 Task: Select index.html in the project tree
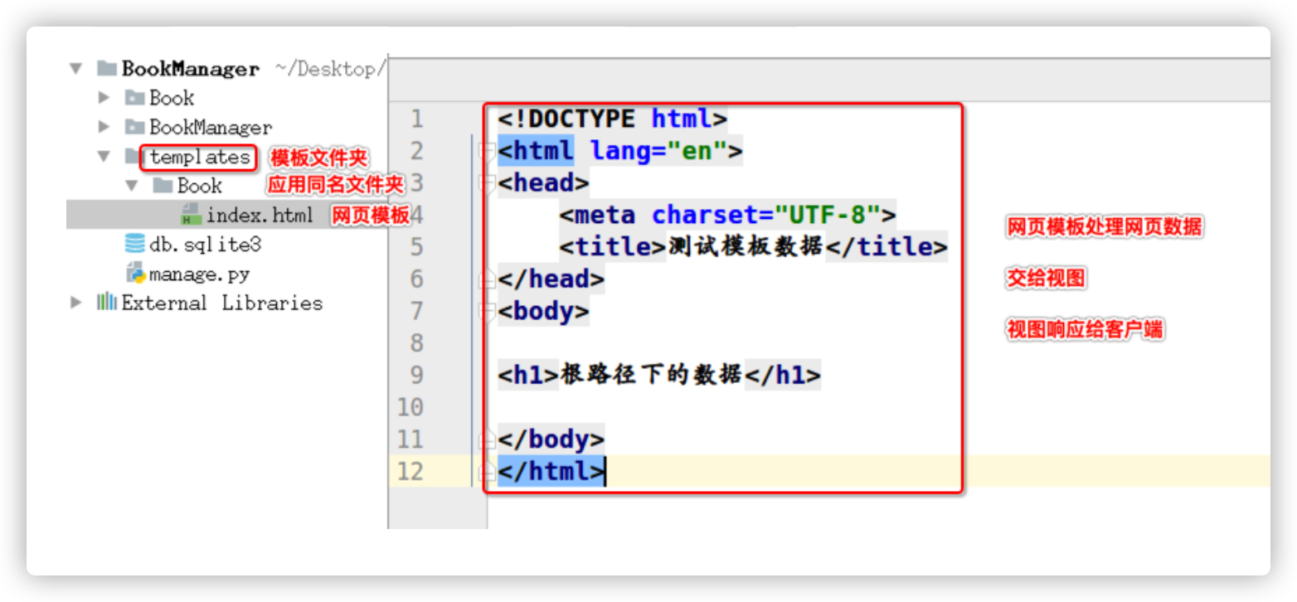point(260,215)
